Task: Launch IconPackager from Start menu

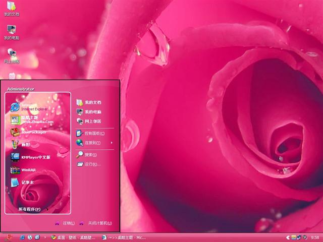Action: click(28, 132)
